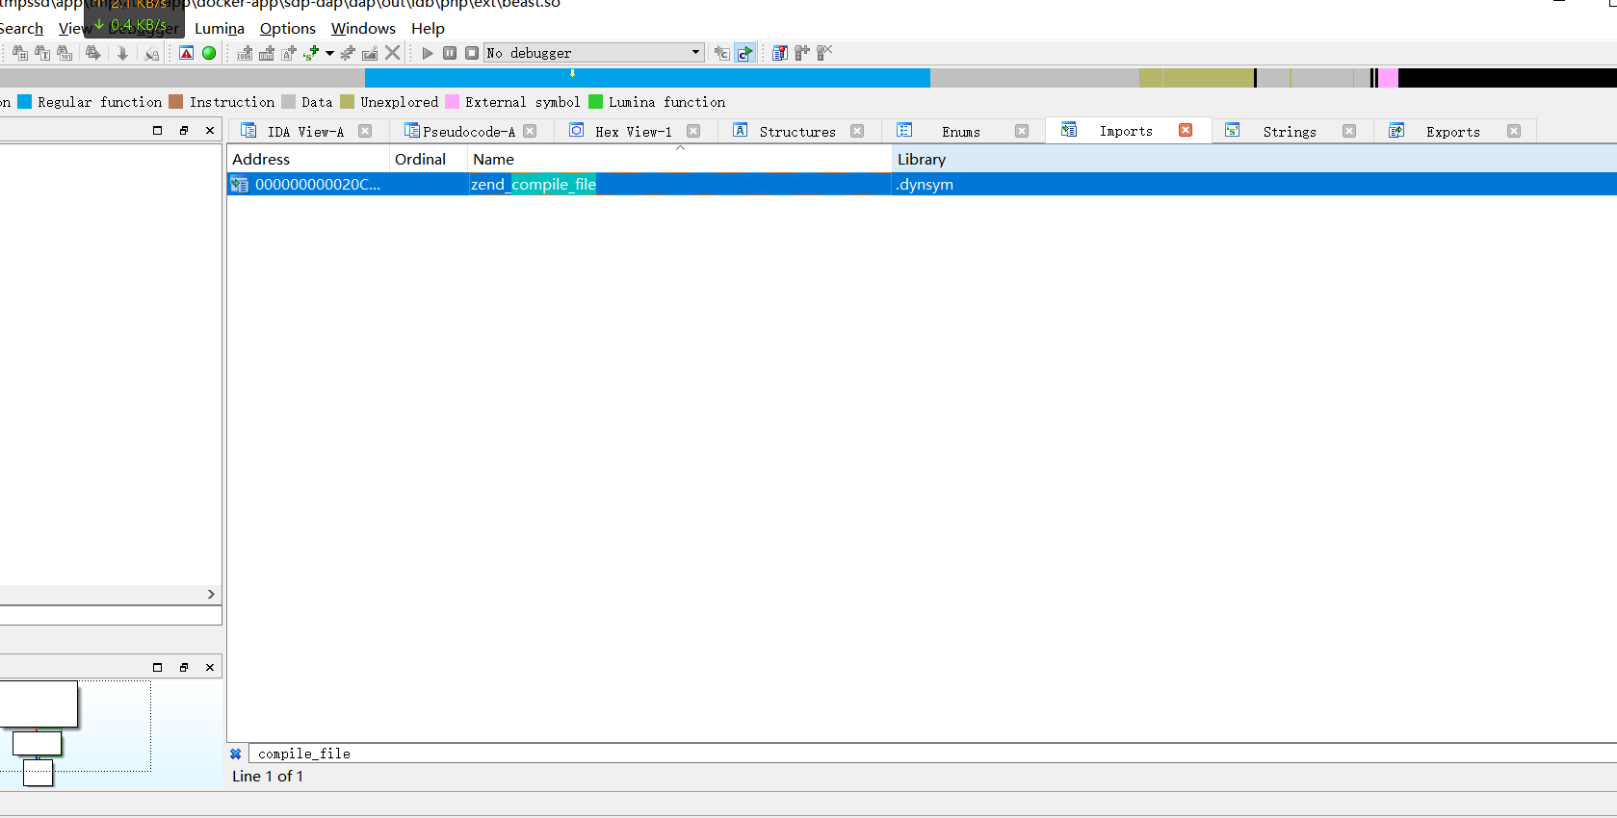This screenshot has width=1617, height=818.
Task: Switch to the IDA View-A tab
Action: pyautogui.click(x=305, y=132)
